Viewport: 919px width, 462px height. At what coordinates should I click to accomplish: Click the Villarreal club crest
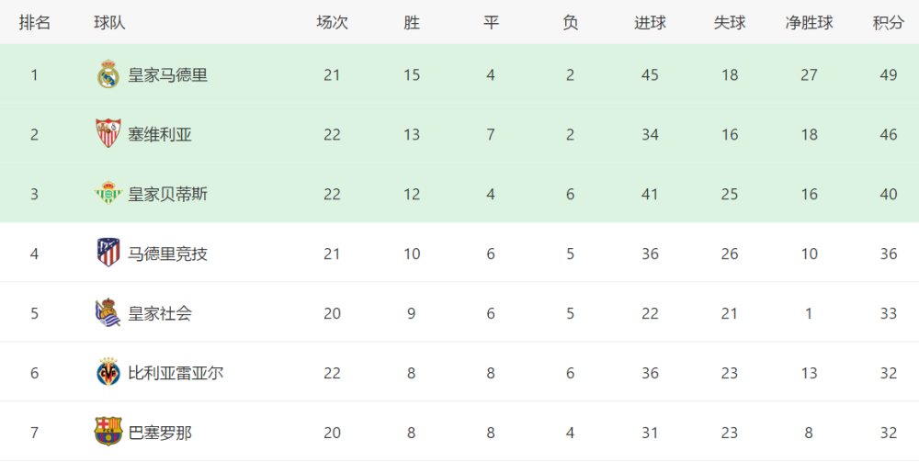click(x=108, y=372)
